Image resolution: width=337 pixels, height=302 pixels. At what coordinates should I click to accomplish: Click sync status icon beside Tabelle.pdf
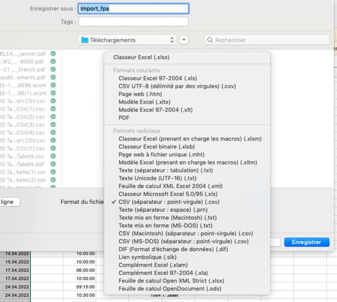(53, 164)
